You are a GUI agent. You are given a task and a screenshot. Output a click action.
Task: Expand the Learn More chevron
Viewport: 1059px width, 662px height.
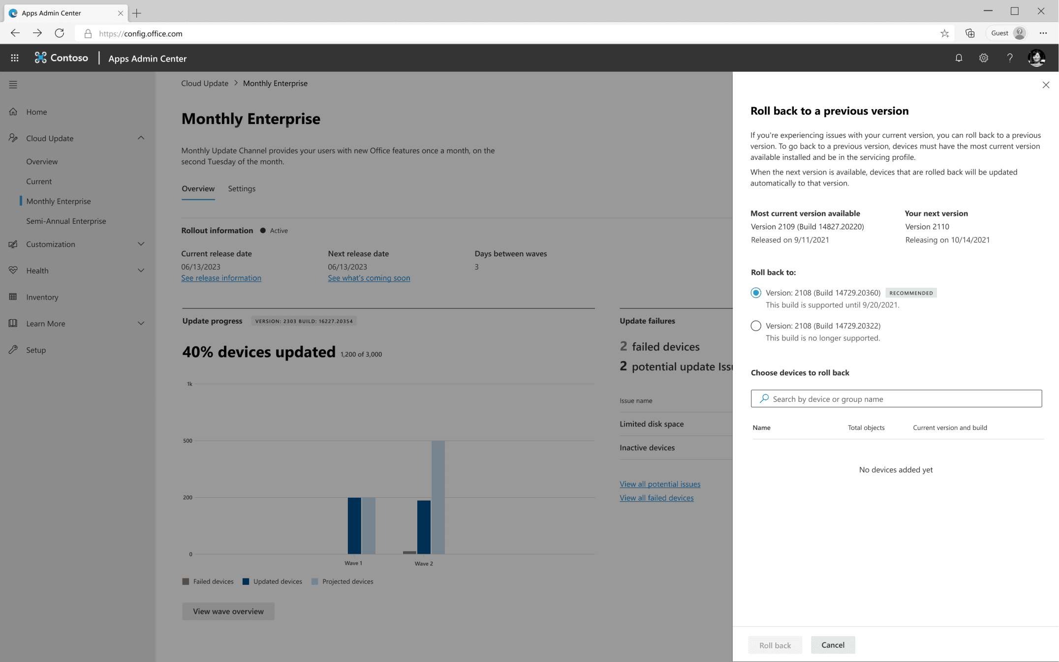[141, 323]
